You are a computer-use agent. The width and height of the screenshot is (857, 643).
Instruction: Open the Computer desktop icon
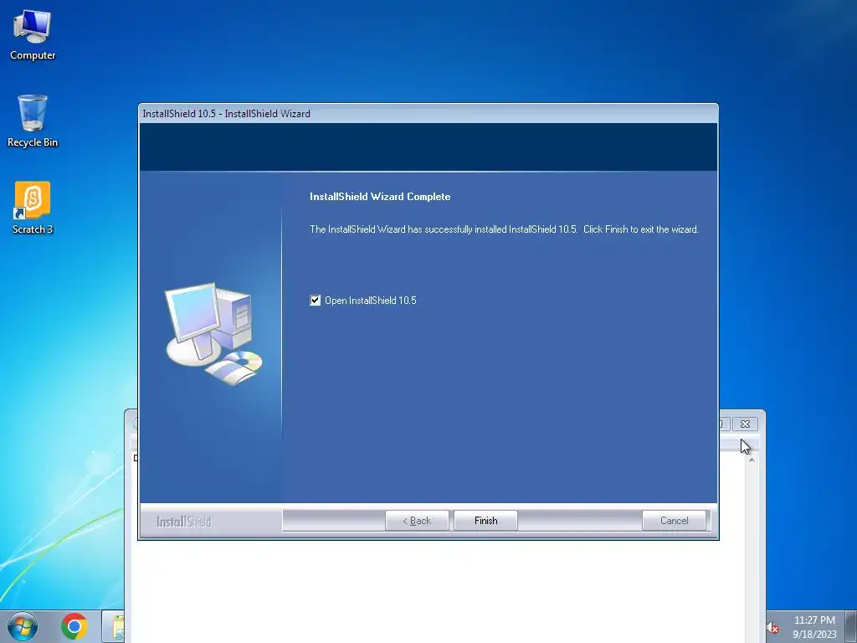pyautogui.click(x=33, y=35)
